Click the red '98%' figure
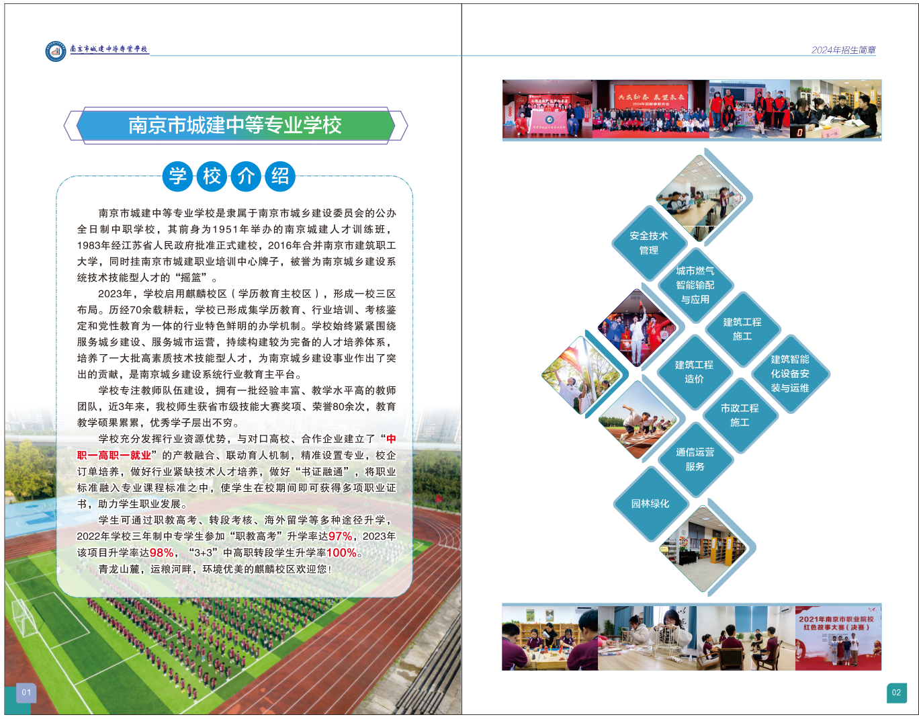This screenshot has height=719, width=919. coord(161,552)
